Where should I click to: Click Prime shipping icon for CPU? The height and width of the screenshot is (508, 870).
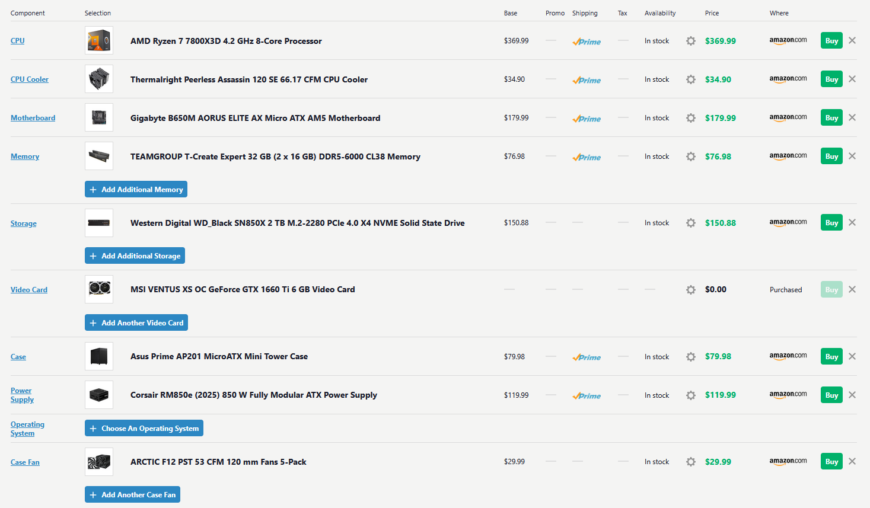pos(587,41)
